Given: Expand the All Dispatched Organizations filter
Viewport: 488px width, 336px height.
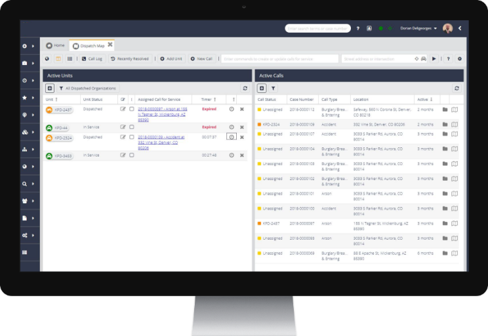Looking at the screenshot, I should click(x=87, y=88).
